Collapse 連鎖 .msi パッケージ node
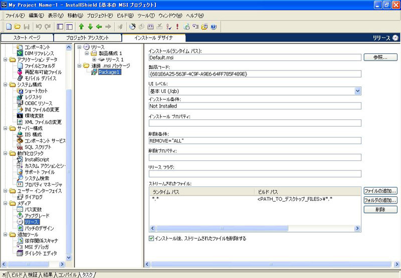 pos(80,66)
